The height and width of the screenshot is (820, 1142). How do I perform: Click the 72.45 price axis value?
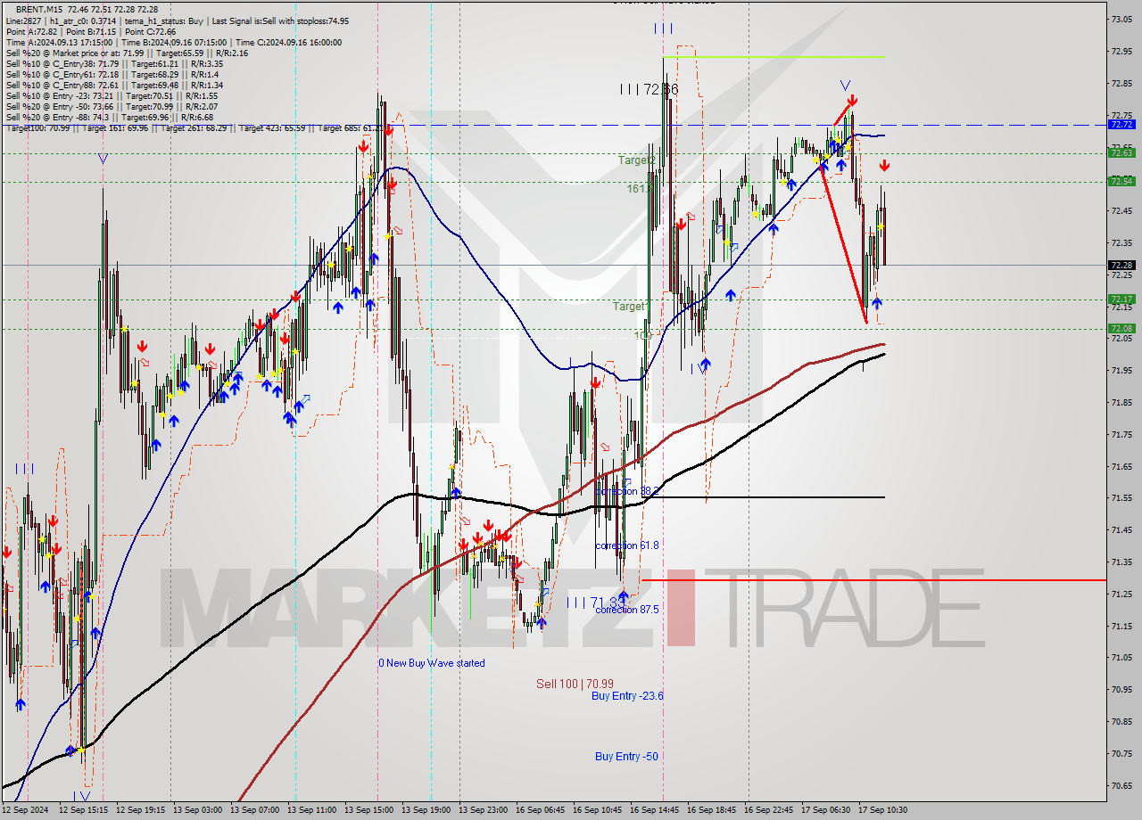1121,210
